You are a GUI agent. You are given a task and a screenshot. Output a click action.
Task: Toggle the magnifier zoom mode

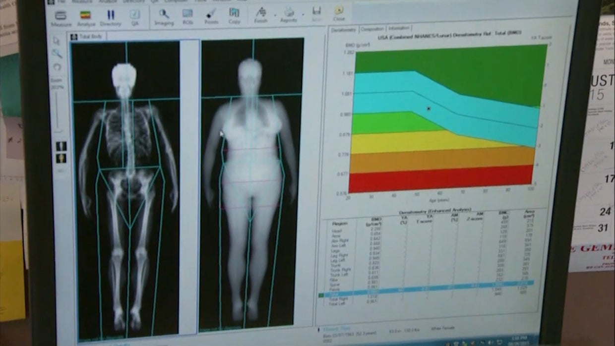[59, 52]
